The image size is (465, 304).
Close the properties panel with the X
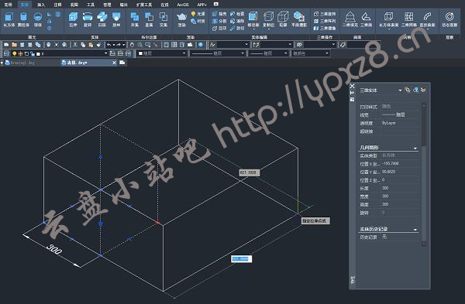click(x=352, y=86)
